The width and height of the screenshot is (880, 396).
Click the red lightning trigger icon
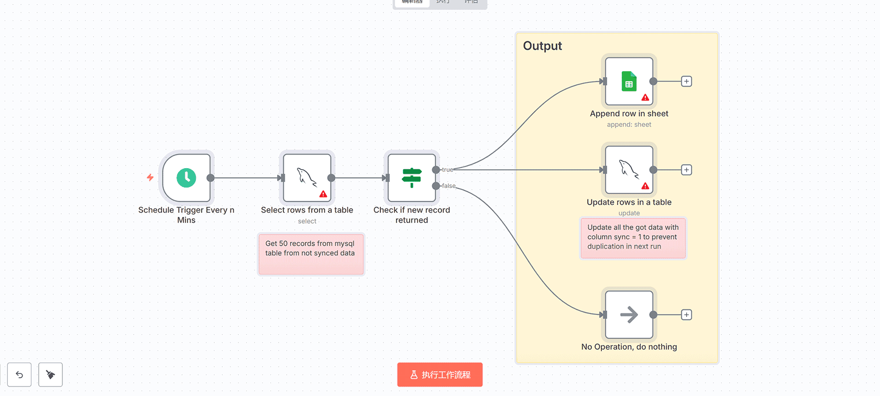(x=150, y=178)
